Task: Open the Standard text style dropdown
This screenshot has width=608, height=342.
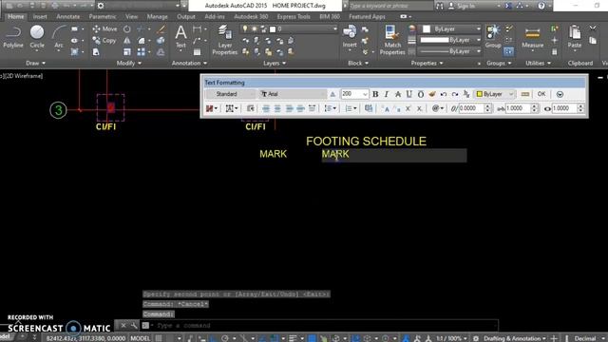Action: (x=230, y=94)
